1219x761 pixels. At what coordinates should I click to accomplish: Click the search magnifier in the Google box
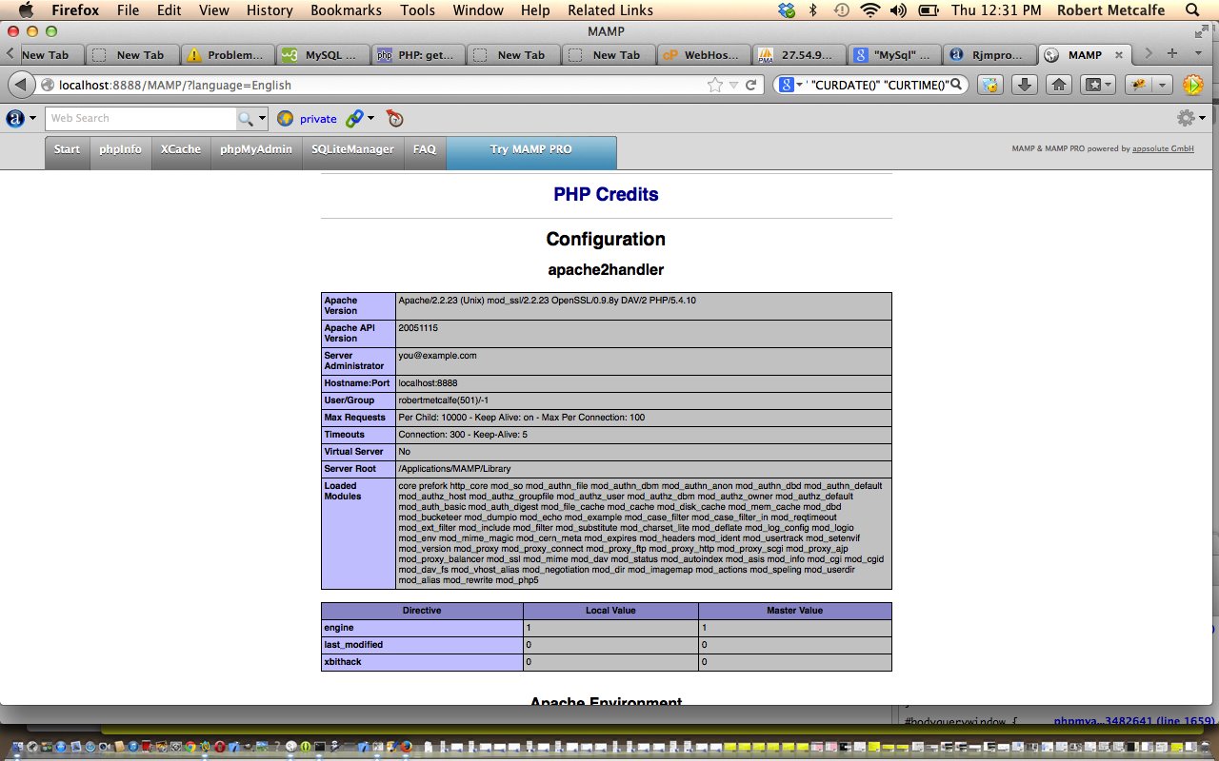(x=956, y=85)
